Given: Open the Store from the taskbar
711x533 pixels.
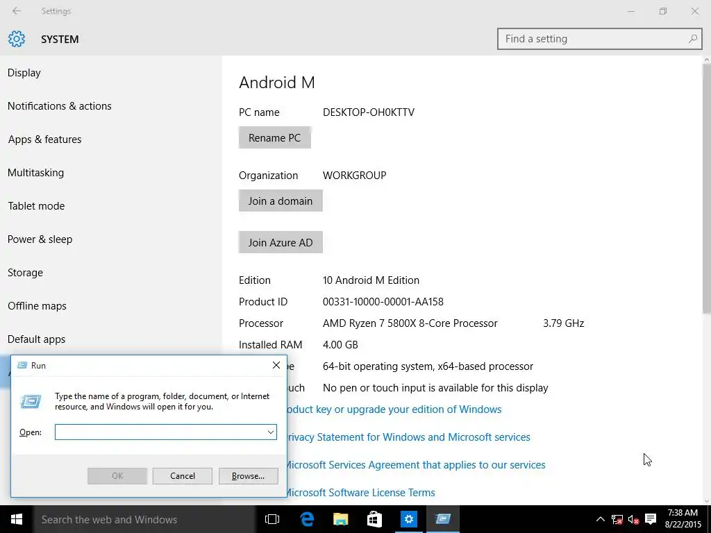Looking at the screenshot, I should click(x=374, y=519).
